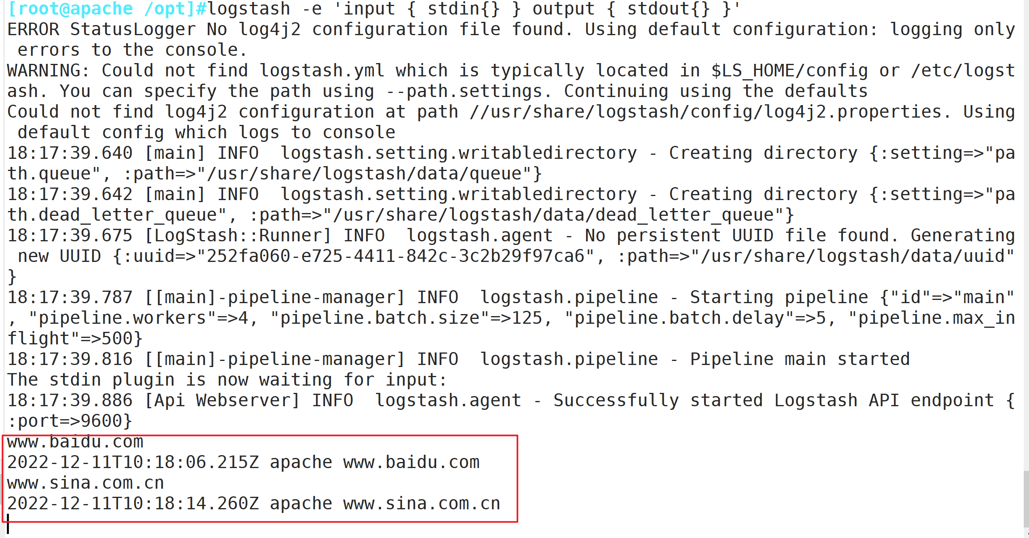Click the typed www.baidu.com input line

[76, 442]
